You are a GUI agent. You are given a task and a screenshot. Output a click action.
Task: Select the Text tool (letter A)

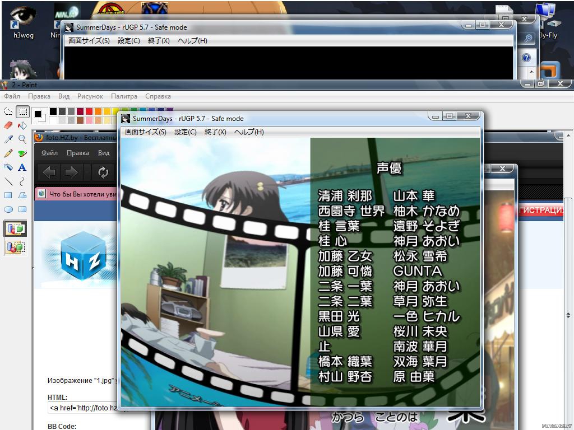tap(22, 167)
